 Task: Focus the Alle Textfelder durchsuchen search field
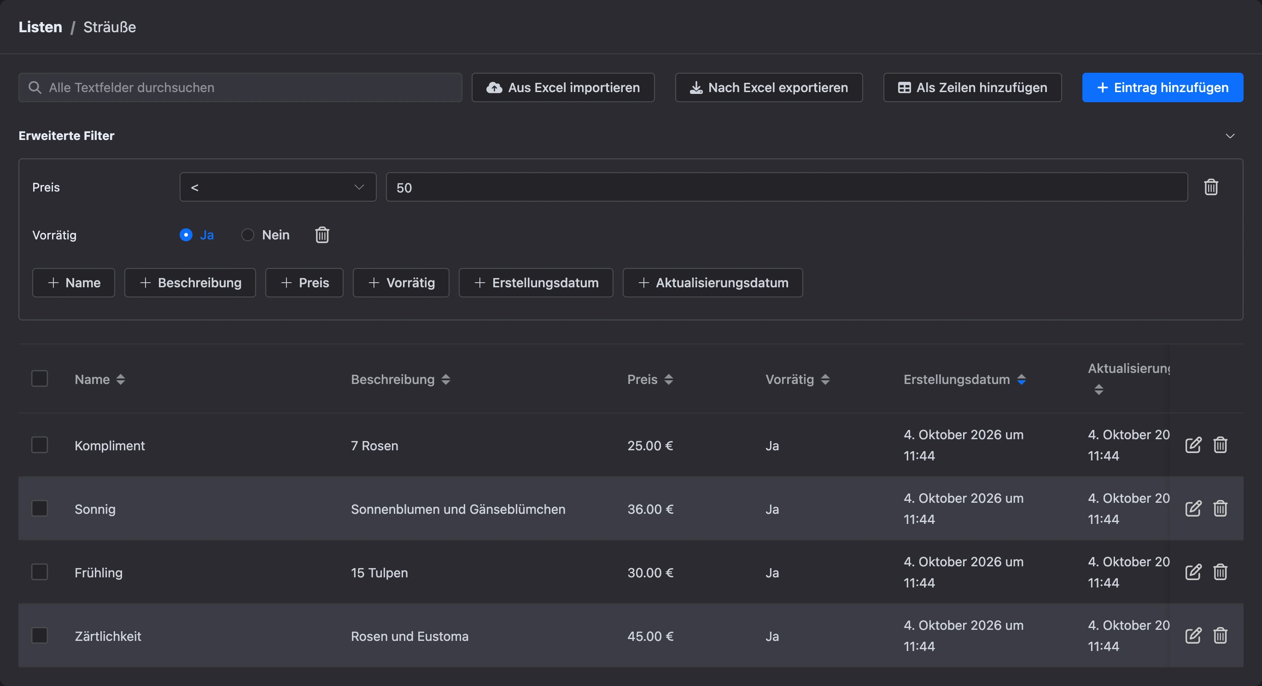(x=240, y=87)
